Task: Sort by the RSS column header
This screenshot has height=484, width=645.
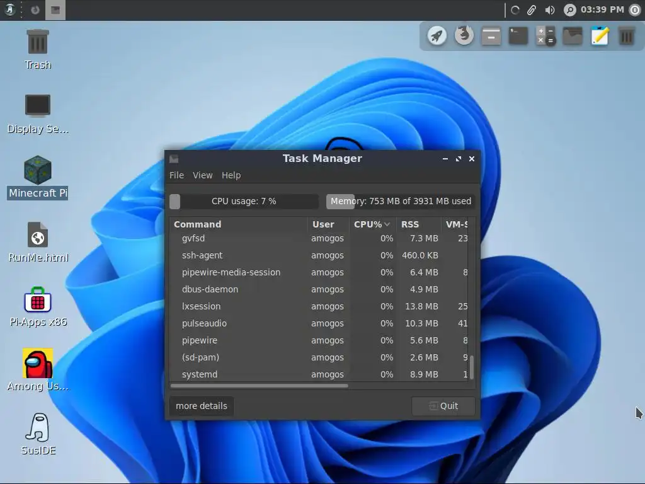Action: [419, 224]
